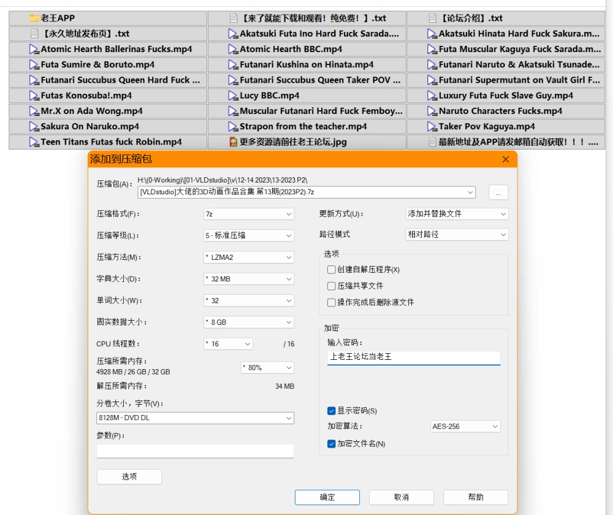Screen dimensions: 613x515
Task: Open the 路径模式 相对路径 dropdown
Action: [x=457, y=235]
